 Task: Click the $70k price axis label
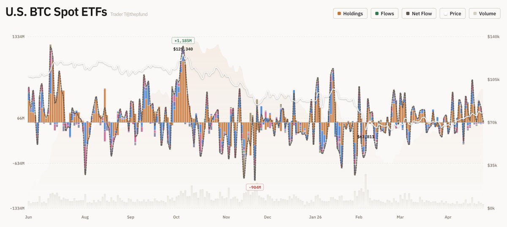tap(493, 122)
